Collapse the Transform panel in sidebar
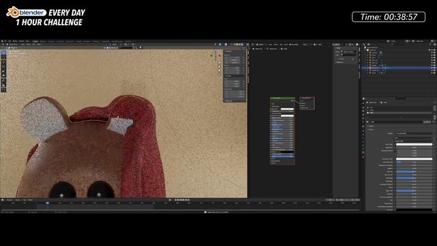This screenshot has width=437, height=246. coord(229,51)
